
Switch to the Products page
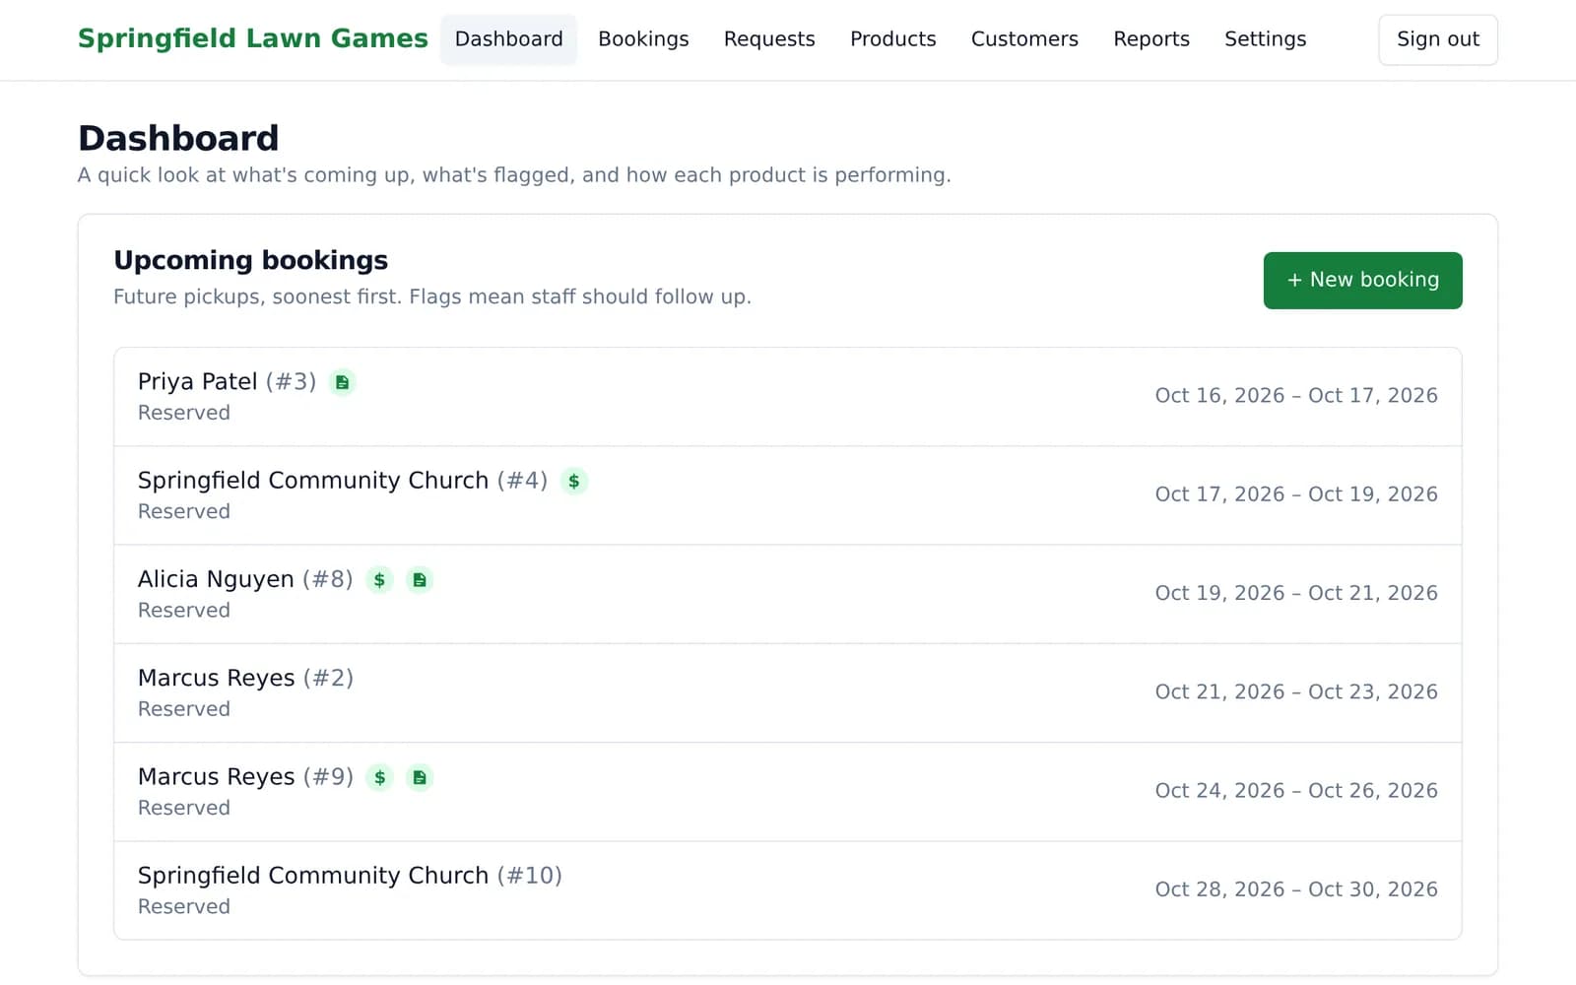click(x=892, y=39)
